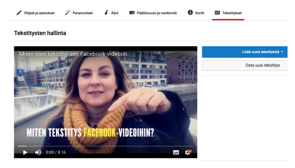Click the magic wand Parannukset icon
295x168 pixels.
tap(68, 13)
